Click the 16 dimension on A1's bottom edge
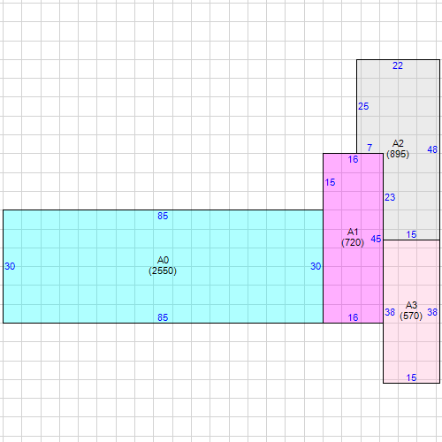 [x=353, y=317]
